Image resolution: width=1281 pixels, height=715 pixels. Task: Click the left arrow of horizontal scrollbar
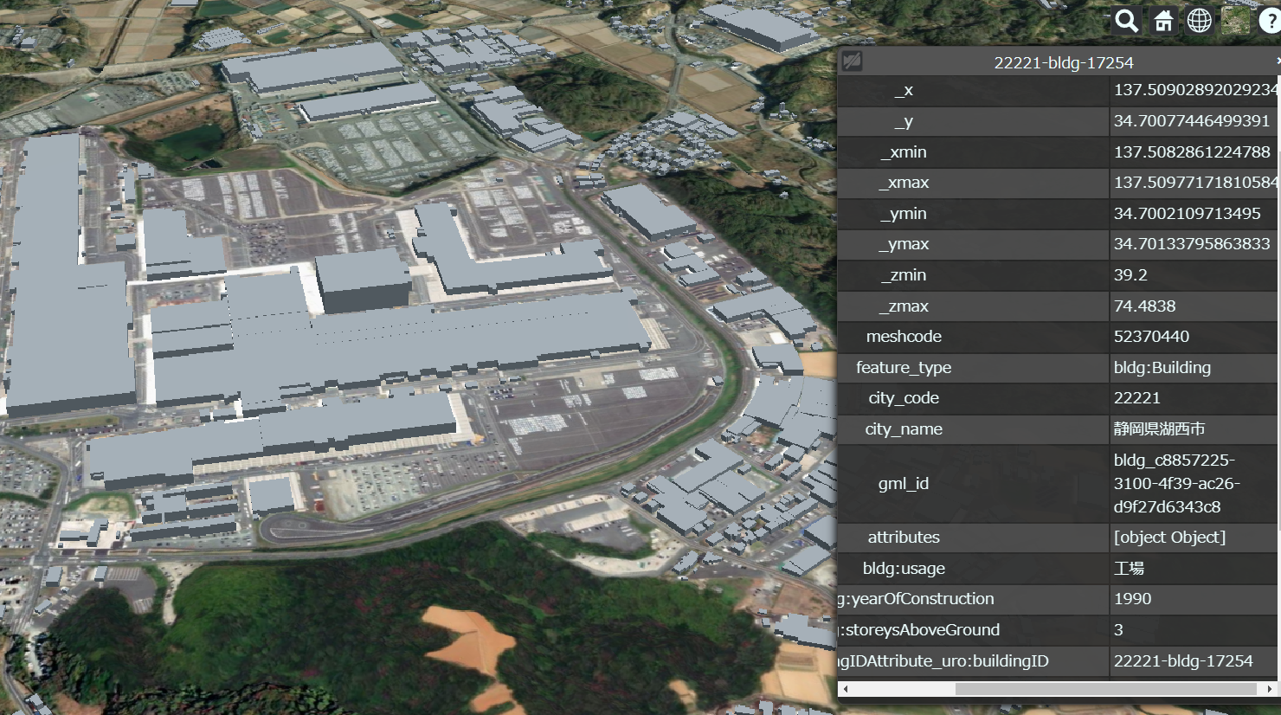(x=845, y=689)
